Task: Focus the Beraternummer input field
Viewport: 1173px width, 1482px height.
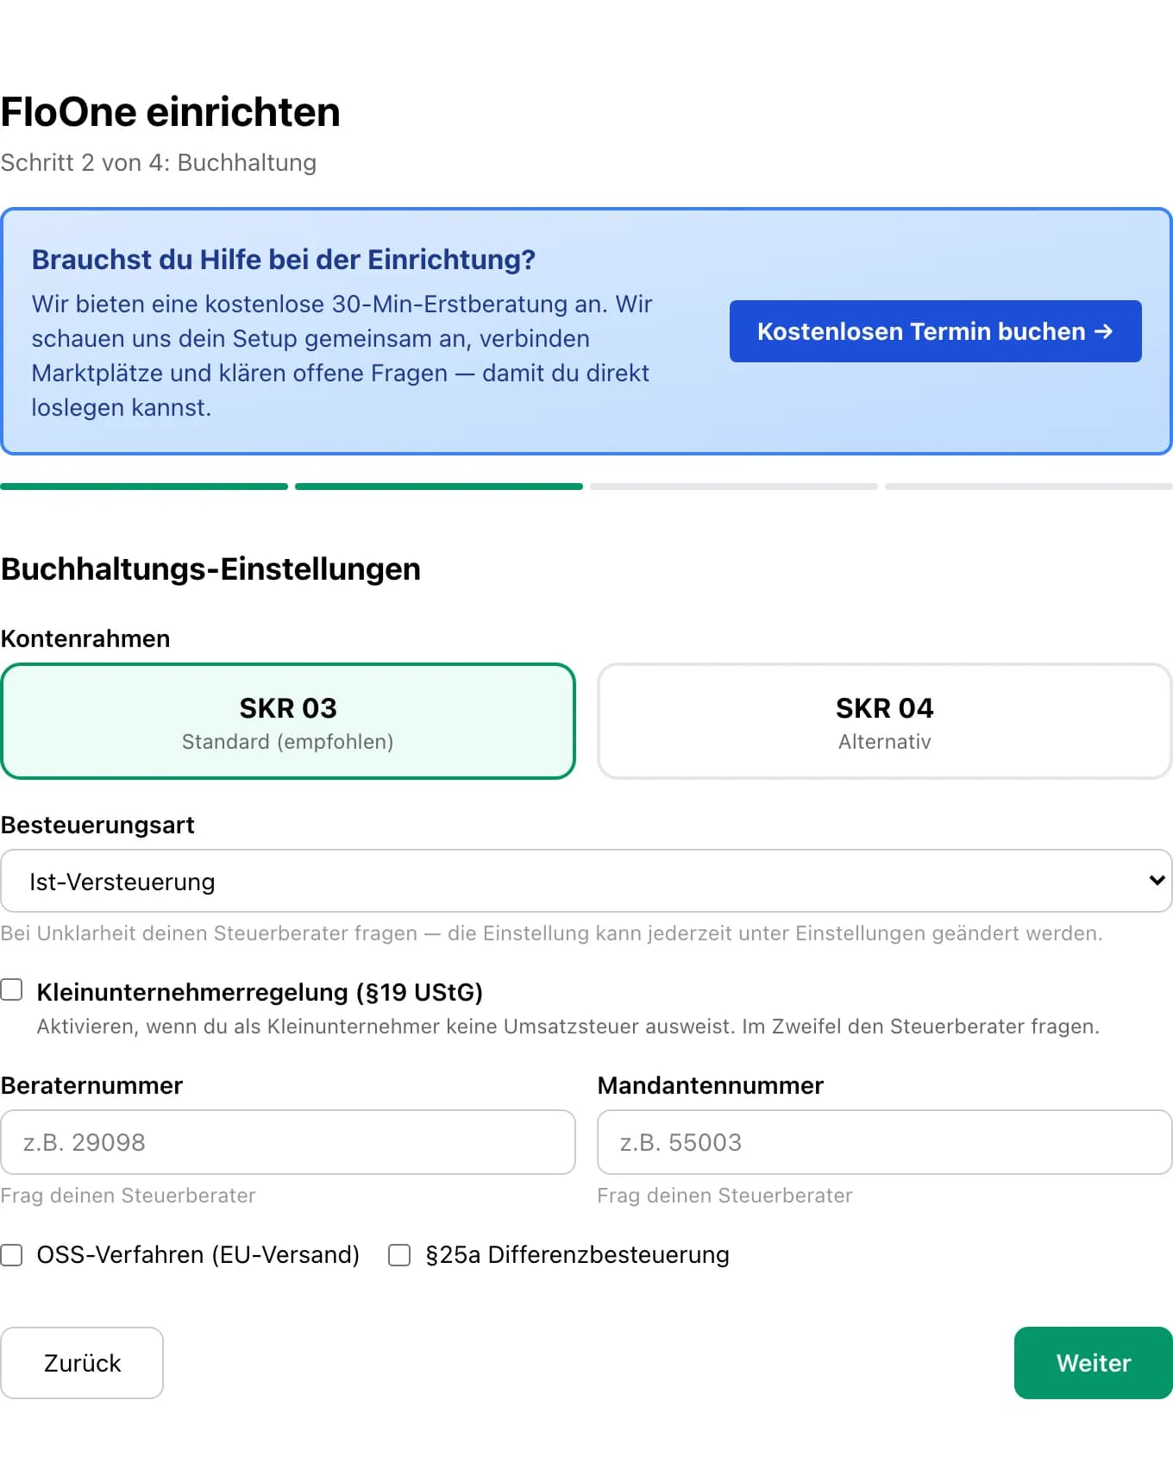Action: click(288, 1142)
